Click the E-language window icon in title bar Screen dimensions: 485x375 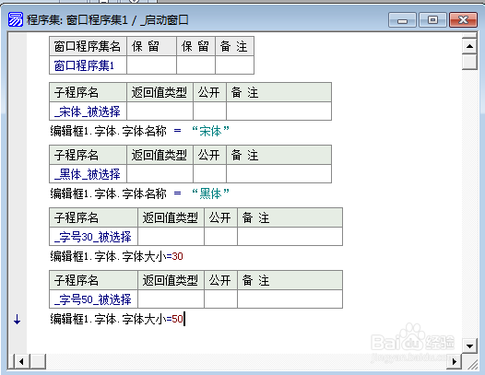(x=16, y=19)
